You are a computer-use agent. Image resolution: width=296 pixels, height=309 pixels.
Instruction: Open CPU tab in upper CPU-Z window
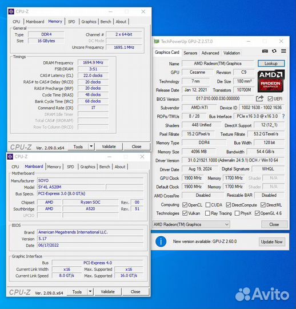[x=17, y=22]
